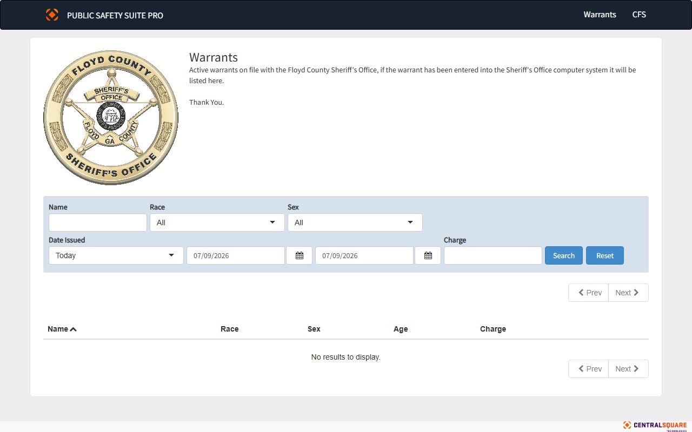Sort by the Sex column header

click(x=314, y=329)
